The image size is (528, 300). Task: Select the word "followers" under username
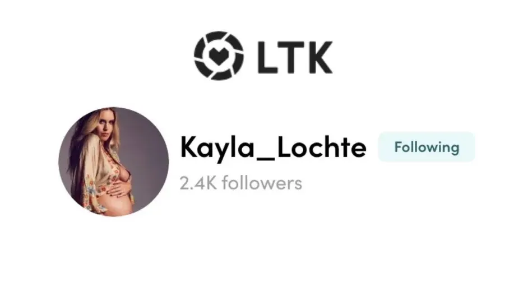click(x=262, y=183)
